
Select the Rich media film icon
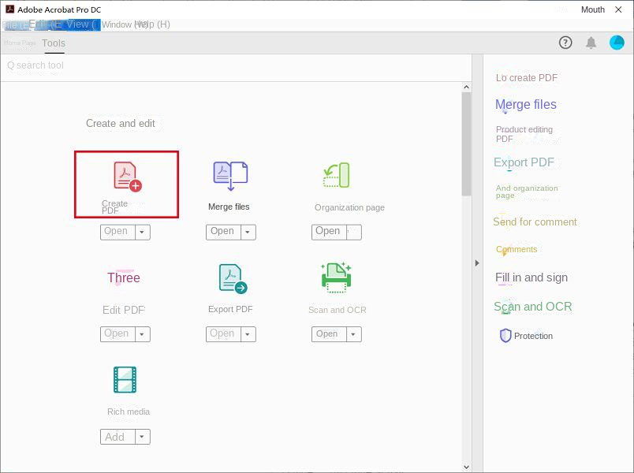(125, 380)
